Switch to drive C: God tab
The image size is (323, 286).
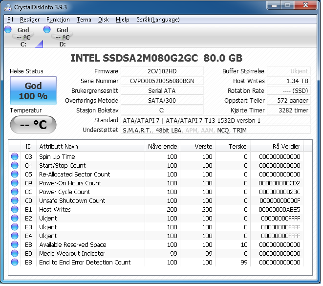23,37
